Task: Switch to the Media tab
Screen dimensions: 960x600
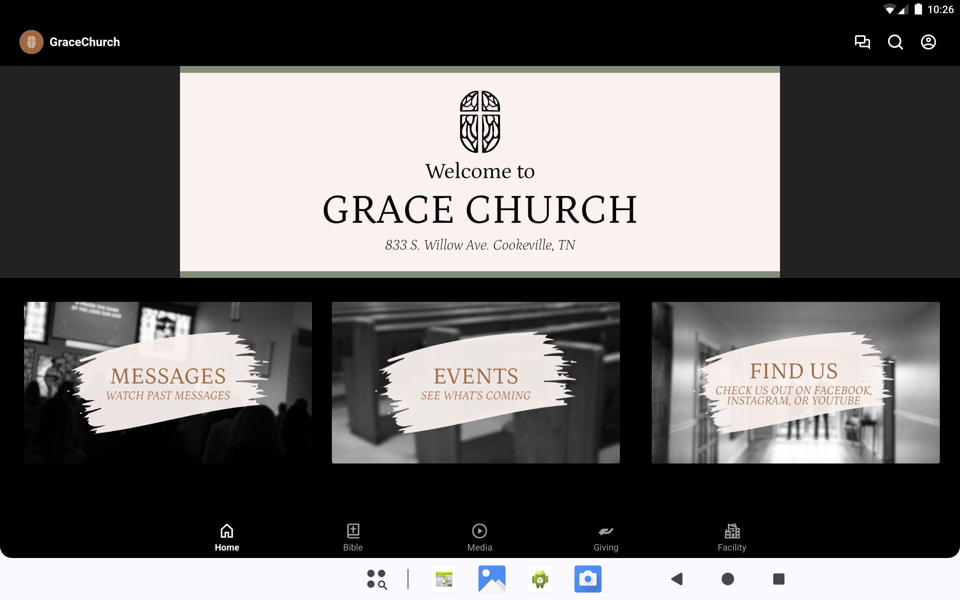Action: 479,537
